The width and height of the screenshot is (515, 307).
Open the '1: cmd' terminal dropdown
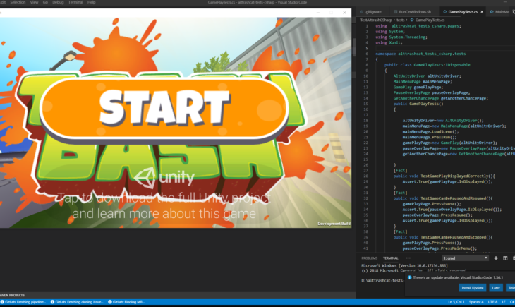click(466, 258)
